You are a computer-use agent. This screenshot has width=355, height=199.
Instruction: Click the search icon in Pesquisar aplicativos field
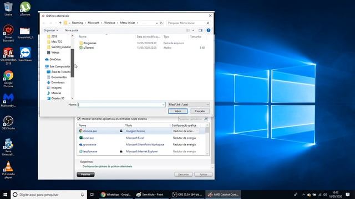(x=206, y=119)
